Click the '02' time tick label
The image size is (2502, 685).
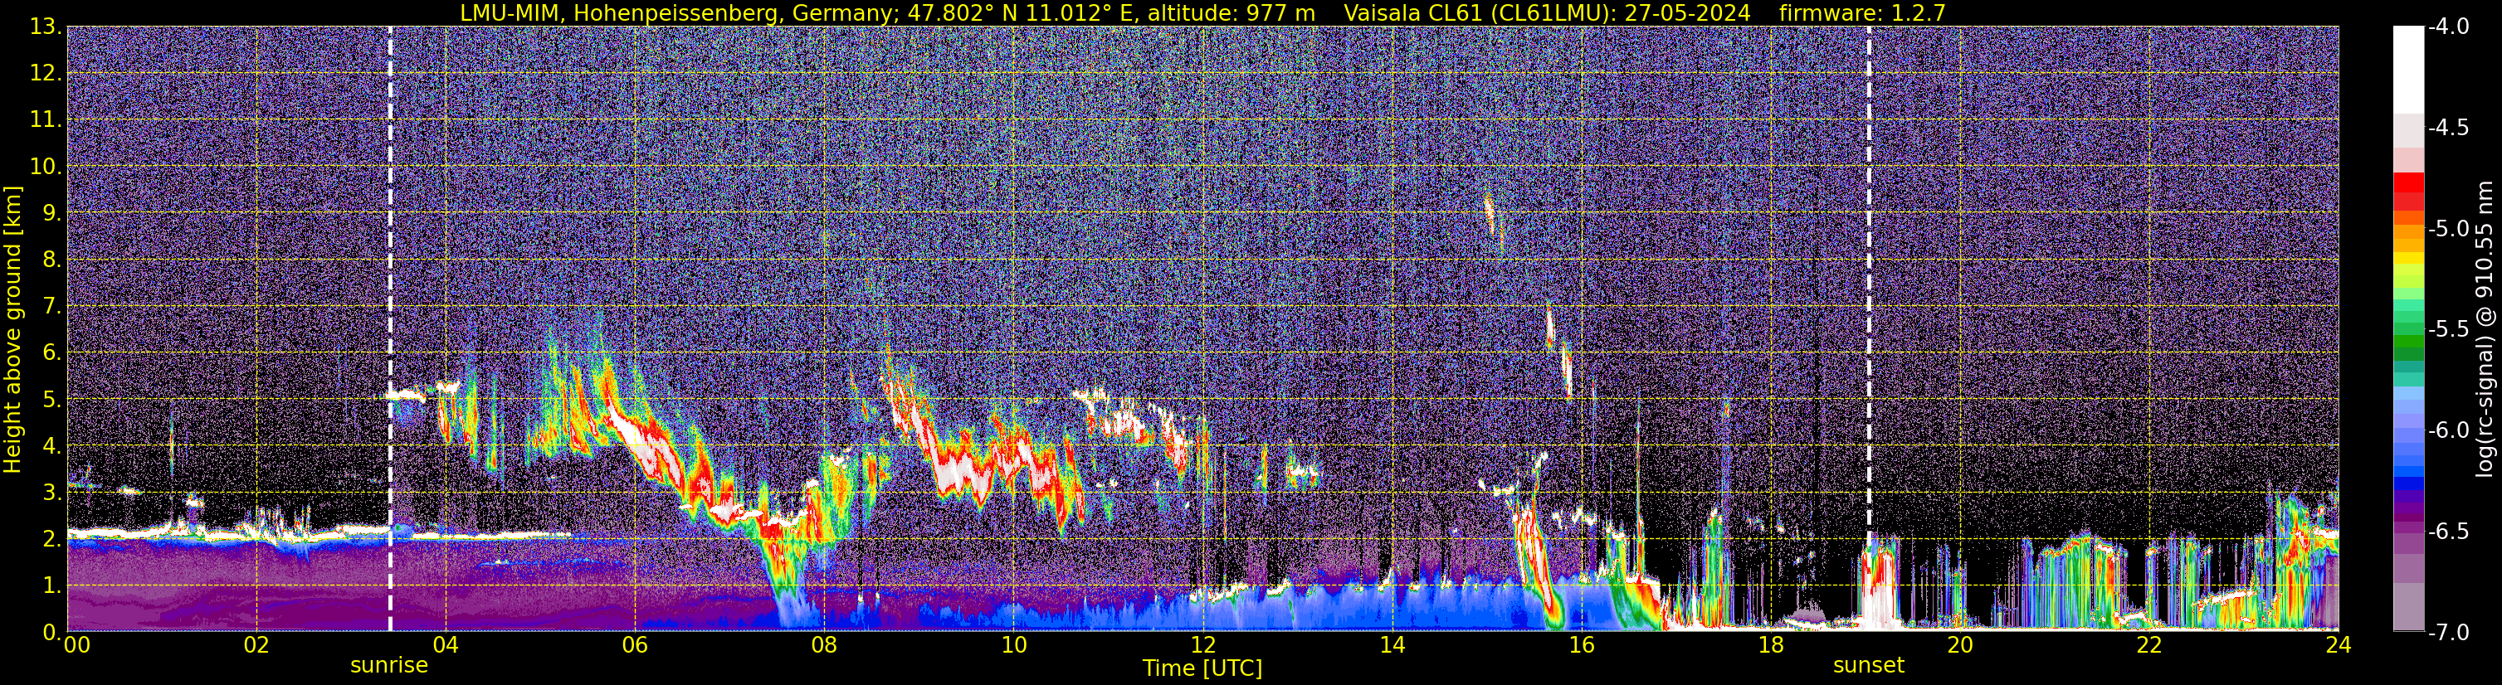[256, 645]
